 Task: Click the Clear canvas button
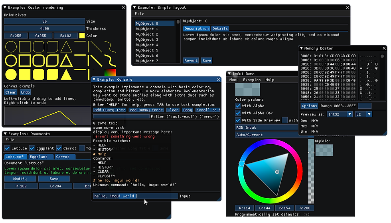(x=11, y=92)
